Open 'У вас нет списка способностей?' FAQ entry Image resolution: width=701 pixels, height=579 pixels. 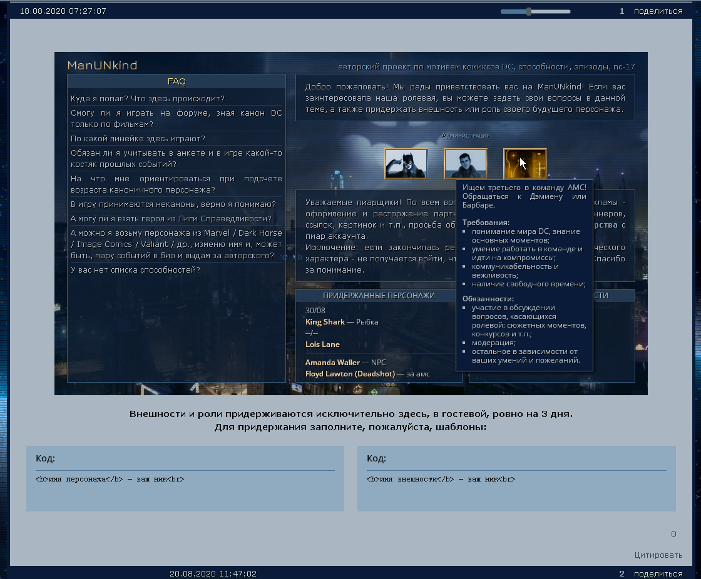tap(135, 270)
